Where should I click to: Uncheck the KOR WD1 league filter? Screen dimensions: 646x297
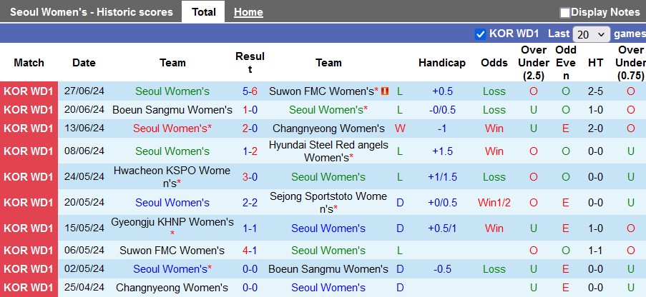pos(480,34)
